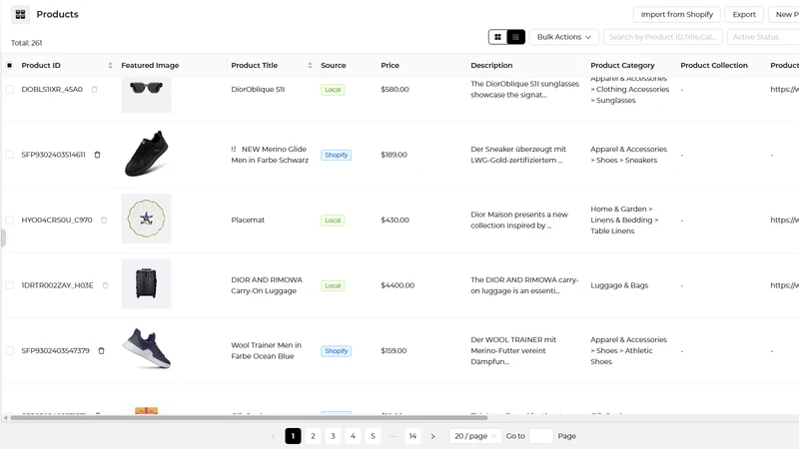
Task: Select checkbox for SFP9302403514611 row
Action: (x=10, y=155)
